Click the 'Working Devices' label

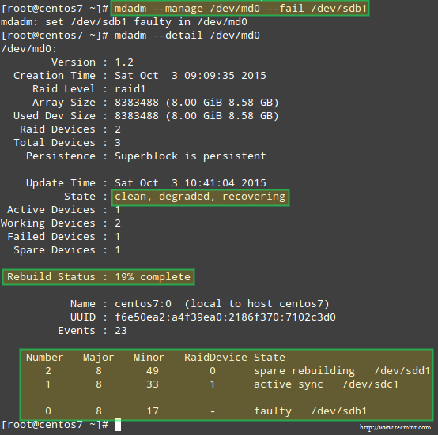click(x=48, y=223)
